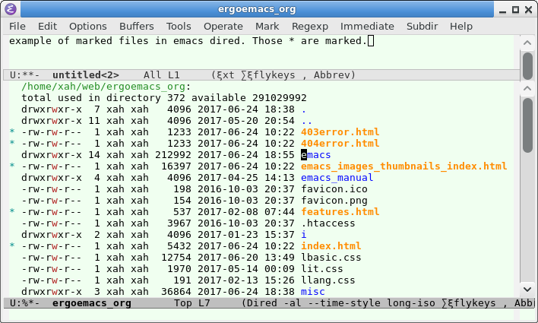
Task: Click the U:%*- status in bottom mode line
Action: click(x=24, y=303)
